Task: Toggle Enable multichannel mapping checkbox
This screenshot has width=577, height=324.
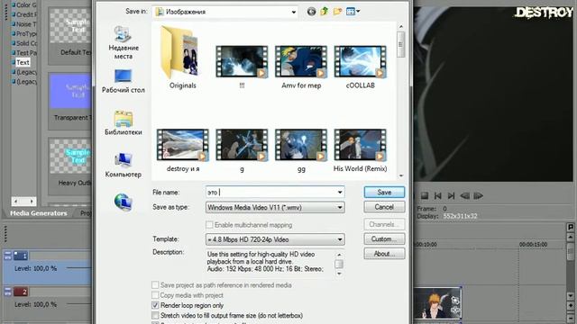Action: 209,225
